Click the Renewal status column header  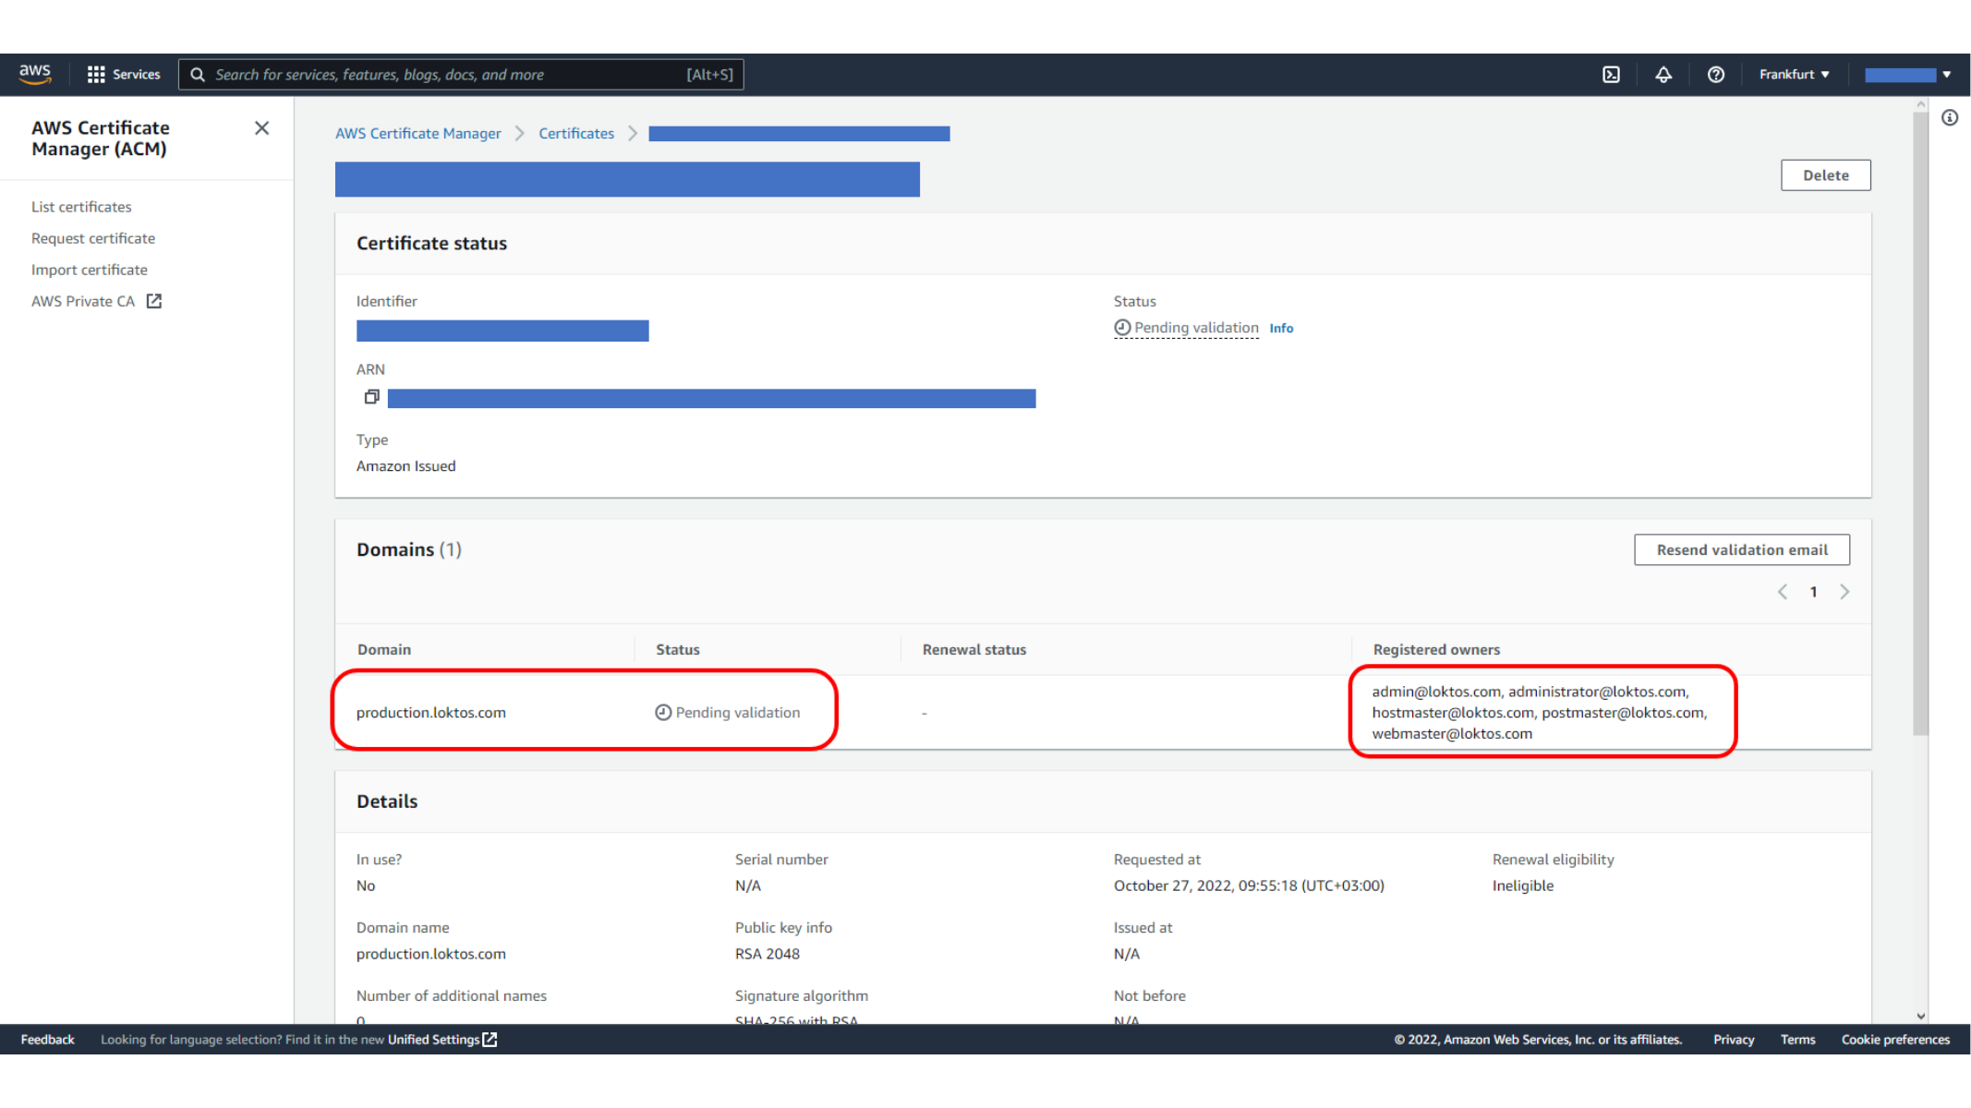(974, 650)
